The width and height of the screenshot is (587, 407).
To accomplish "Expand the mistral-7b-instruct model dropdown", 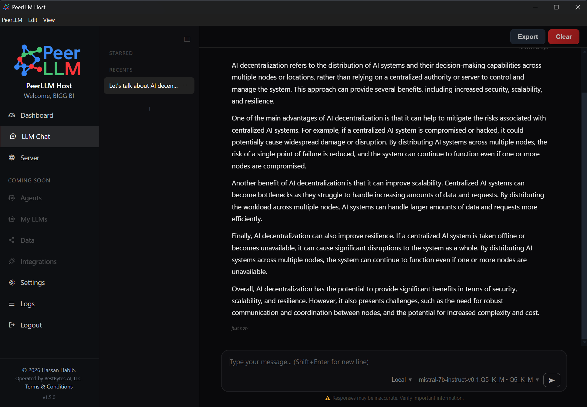I will [479, 380].
